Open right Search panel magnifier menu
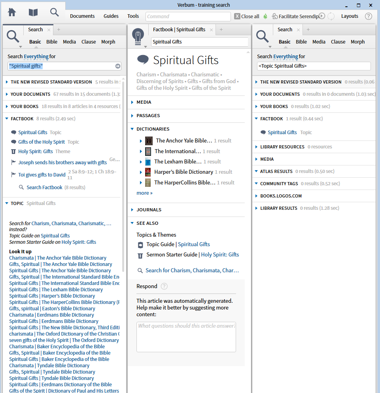 click(x=263, y=38)
